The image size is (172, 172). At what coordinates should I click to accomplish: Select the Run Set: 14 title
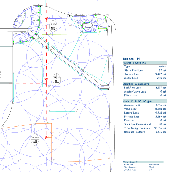tap(131, 59)
